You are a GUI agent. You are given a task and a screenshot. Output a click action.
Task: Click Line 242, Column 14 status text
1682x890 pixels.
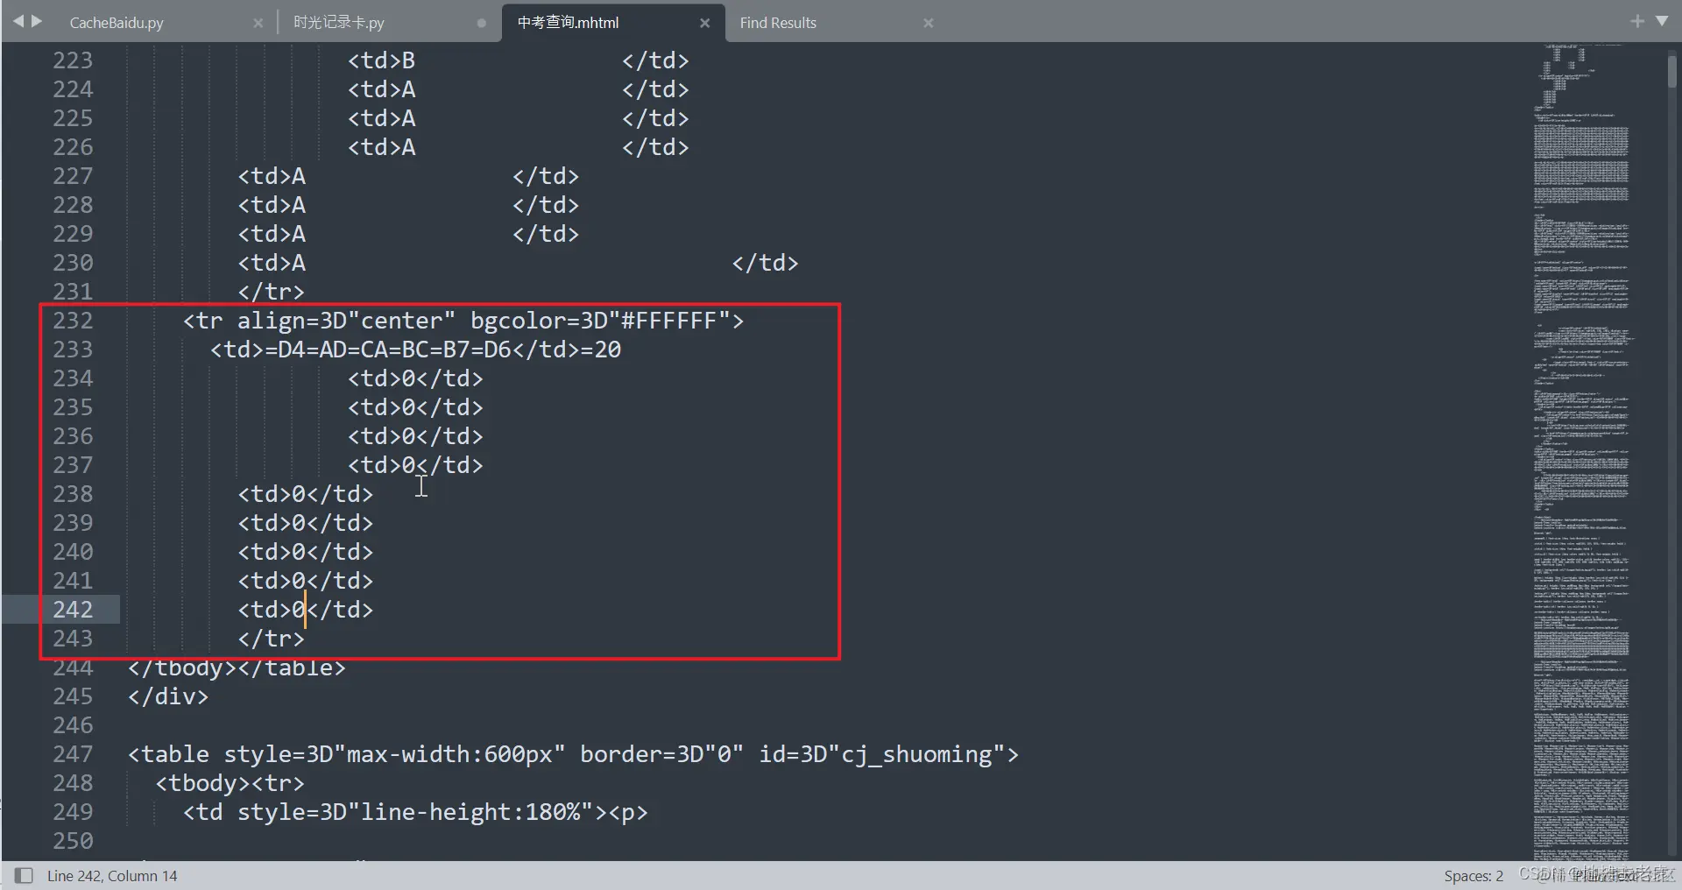tap(112, 875)
